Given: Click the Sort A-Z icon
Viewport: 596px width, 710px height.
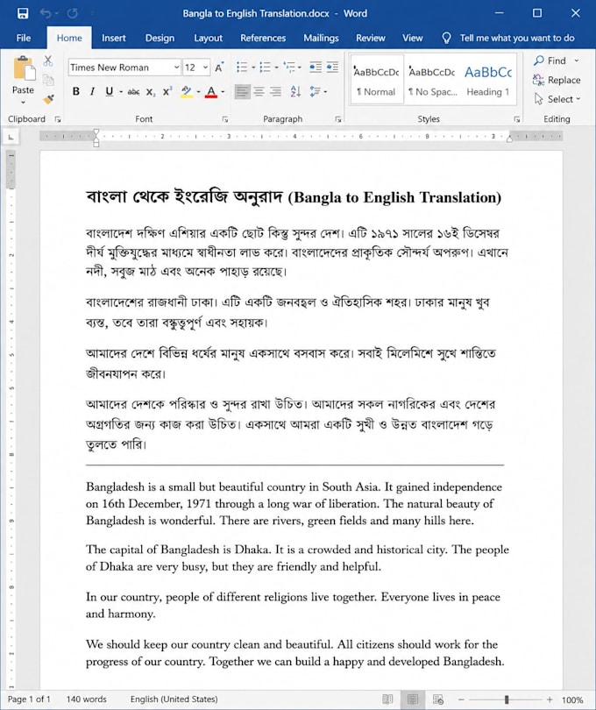Looking at the screenshot, I should 295,91.
